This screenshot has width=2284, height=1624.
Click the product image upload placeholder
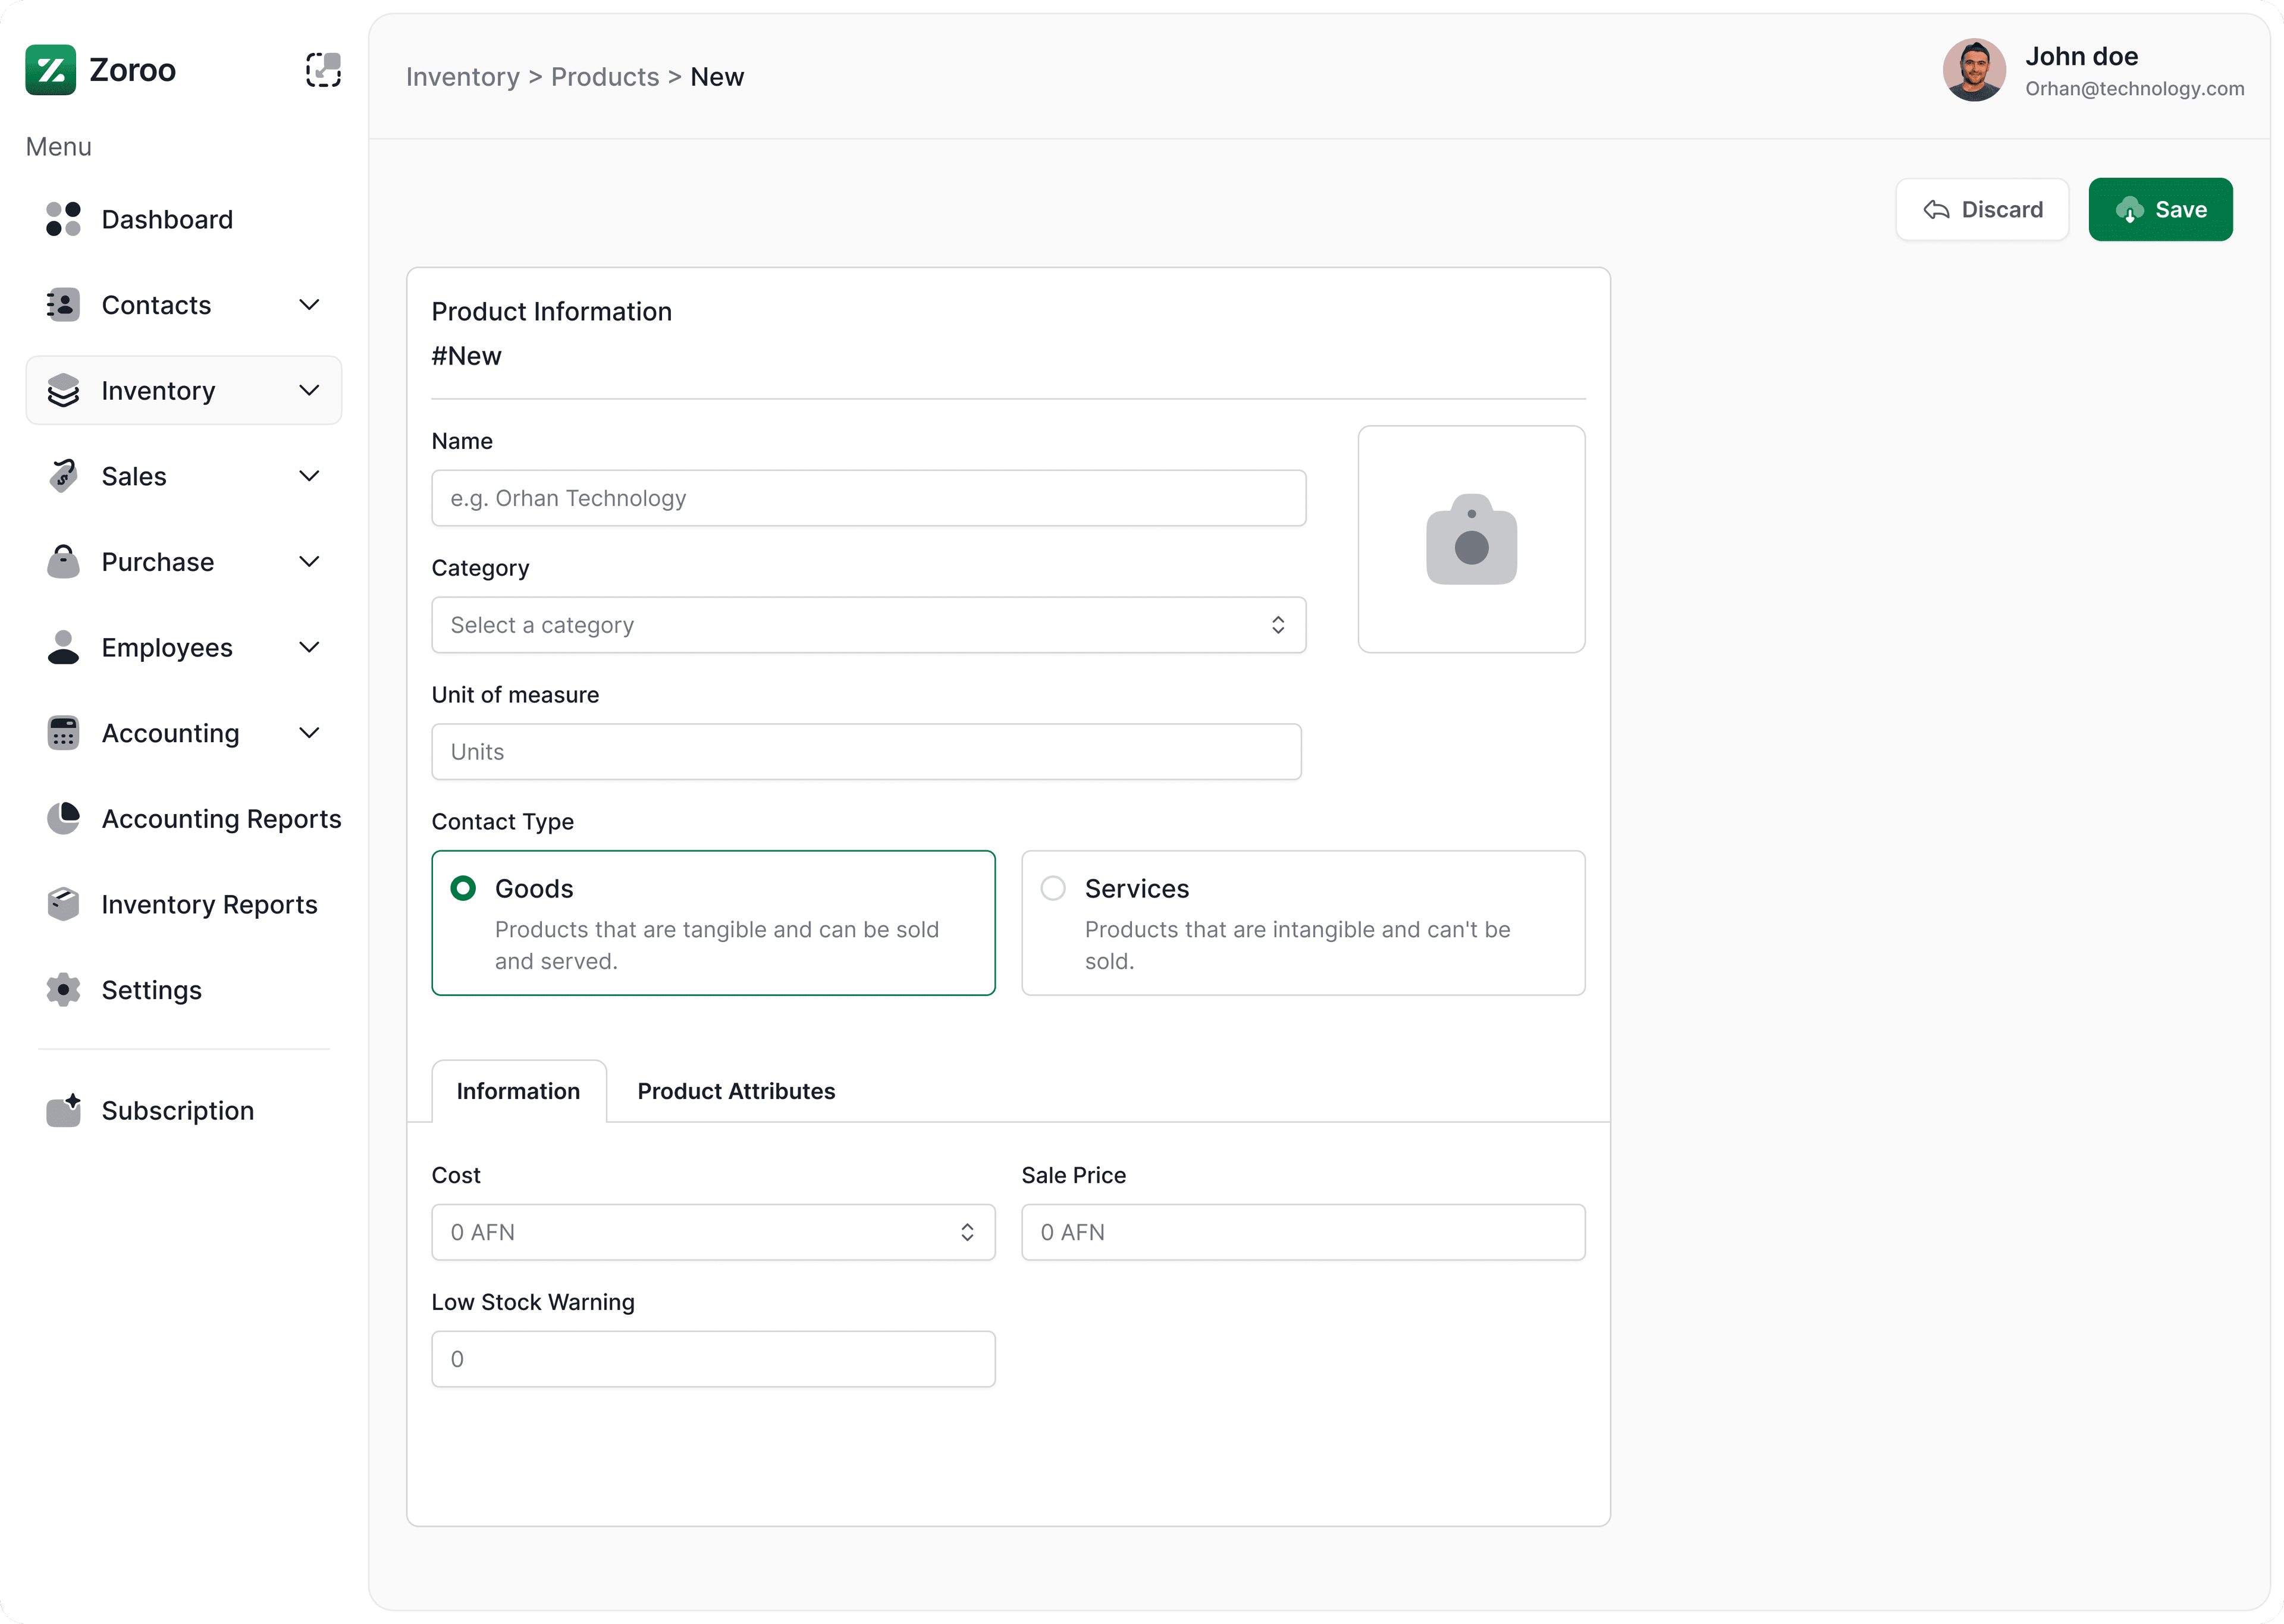click(1471, 540)
